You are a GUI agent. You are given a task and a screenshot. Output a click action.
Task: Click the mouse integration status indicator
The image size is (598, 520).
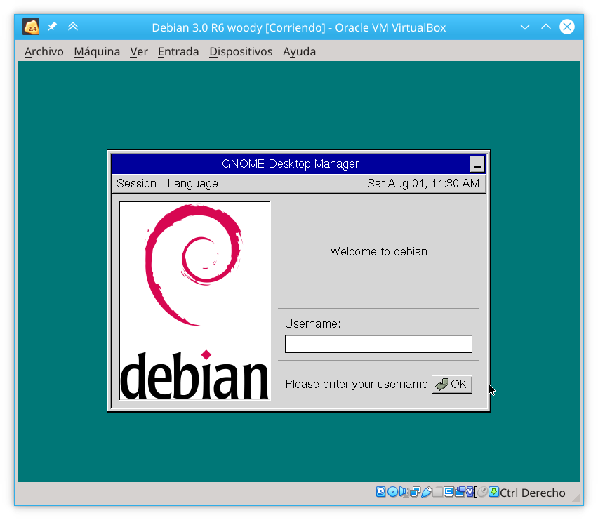point(481,492)
